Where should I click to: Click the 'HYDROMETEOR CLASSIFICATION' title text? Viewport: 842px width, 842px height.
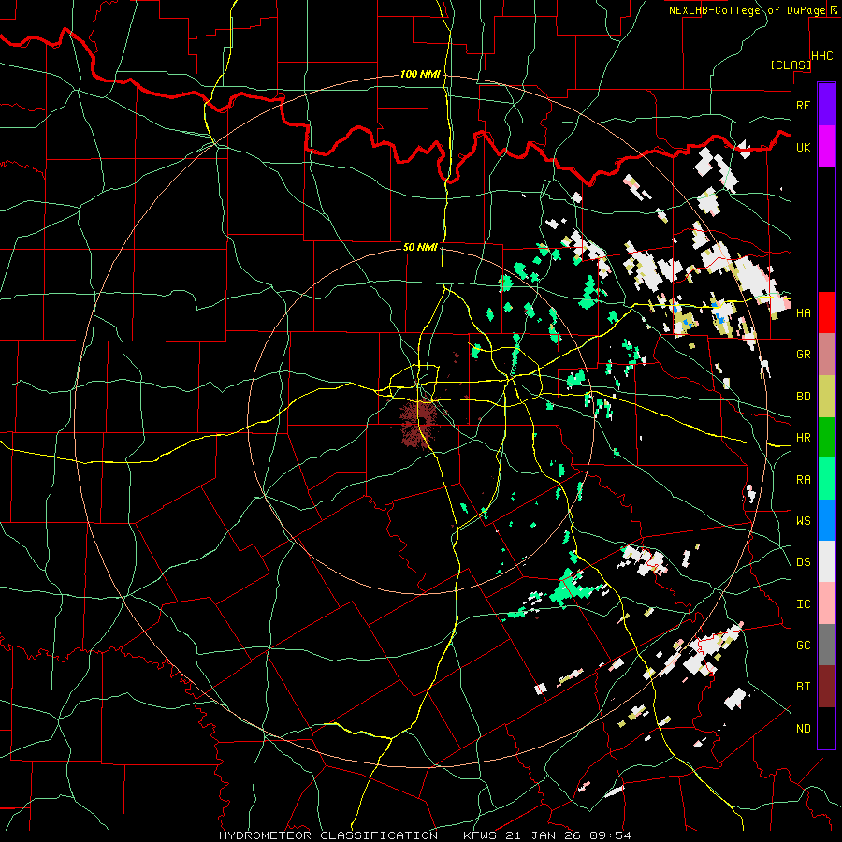tap(328, 835)
